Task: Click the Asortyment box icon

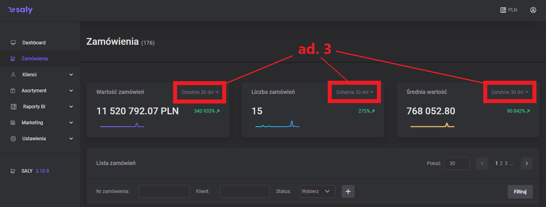Action: coord(13,91)
